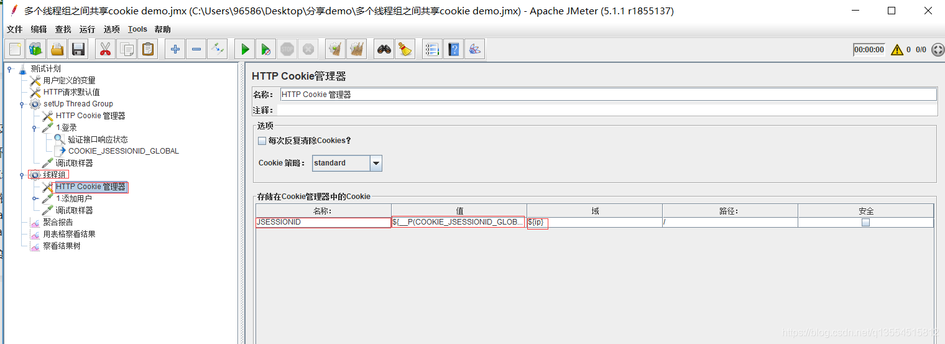This screenshot has height=344, width=945.
Task: Save the test plan with floppy icon
Action: 78,49
